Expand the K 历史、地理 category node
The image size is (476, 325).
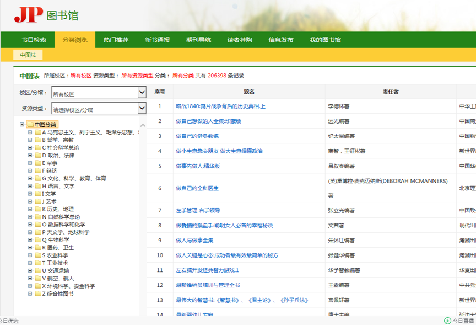click(30, 210)
